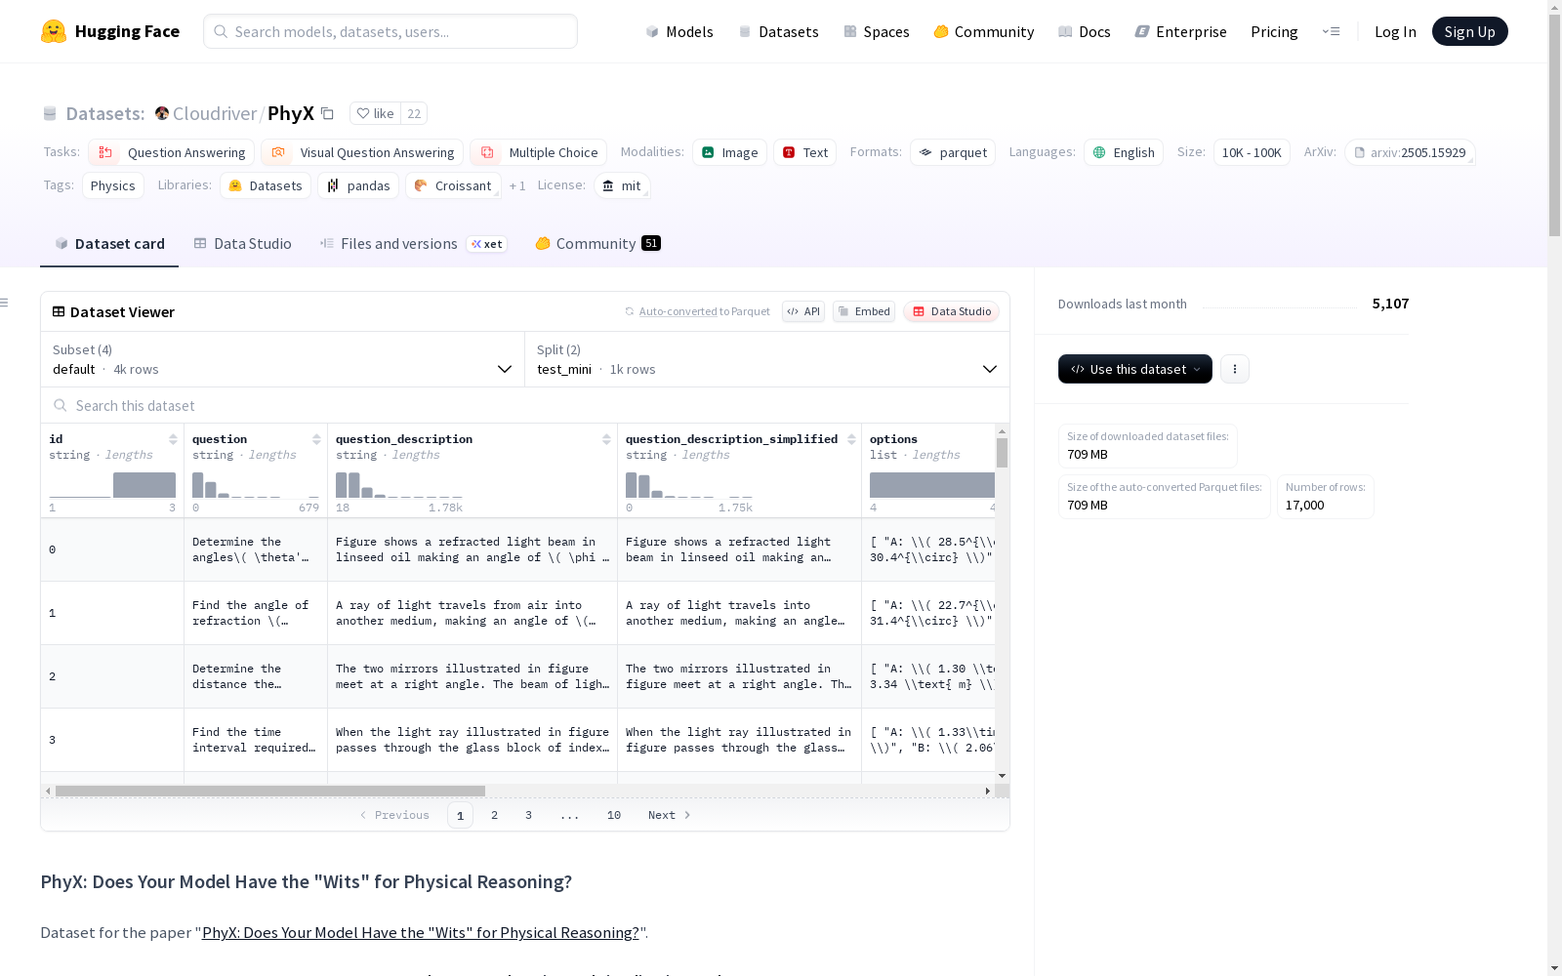Image resolution: width=1562 pixels, height=976 pixels.
Task: Click the heart like button
Action: point(375,113)
